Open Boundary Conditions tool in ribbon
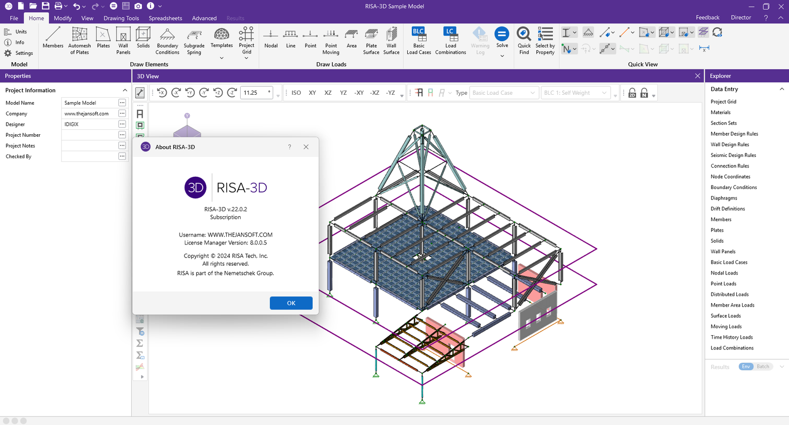This screenshot has height=425, width=789. click(168, 40)
